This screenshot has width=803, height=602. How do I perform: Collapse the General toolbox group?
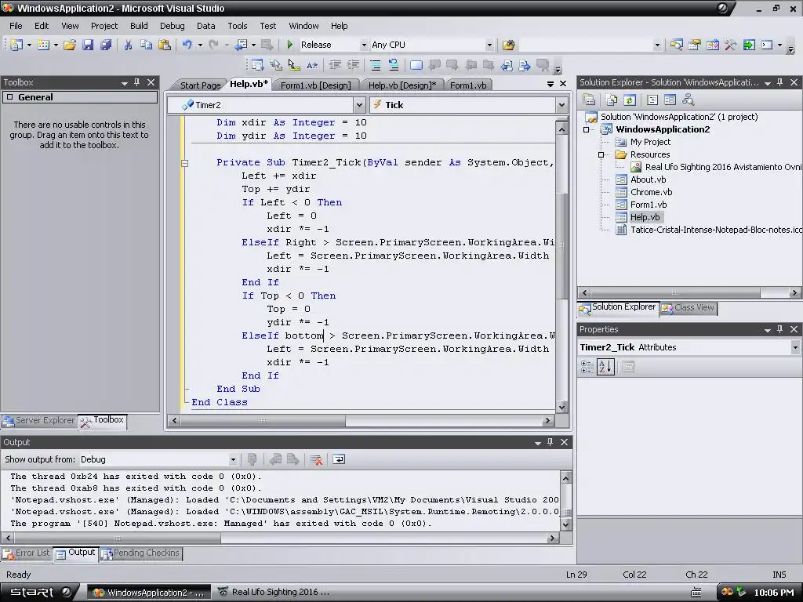[x=9, y=97]
